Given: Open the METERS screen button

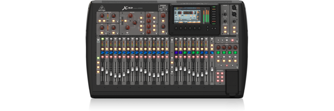Looking at the screenshot, I should [x=214, y=9].
